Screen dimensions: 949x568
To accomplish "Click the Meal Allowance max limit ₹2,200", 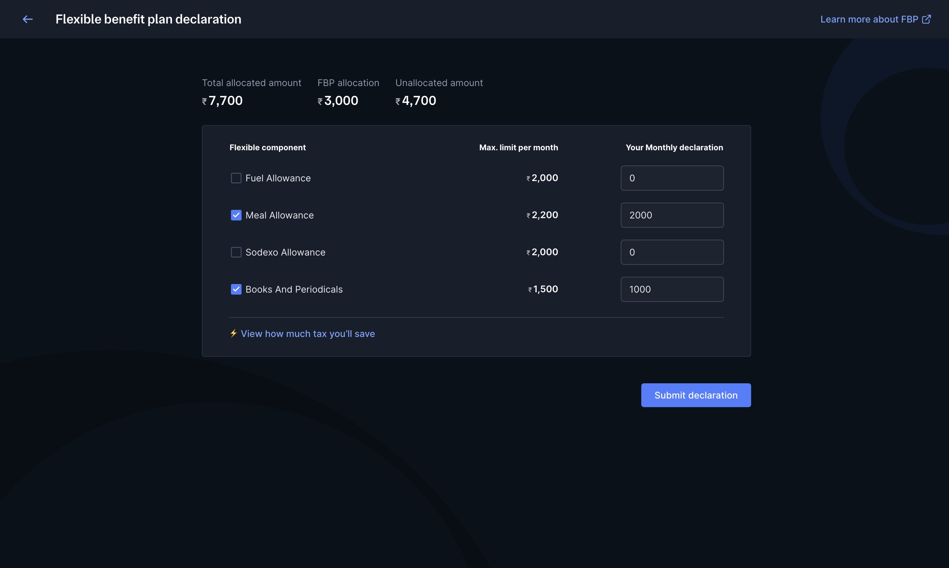I will 542,215.
